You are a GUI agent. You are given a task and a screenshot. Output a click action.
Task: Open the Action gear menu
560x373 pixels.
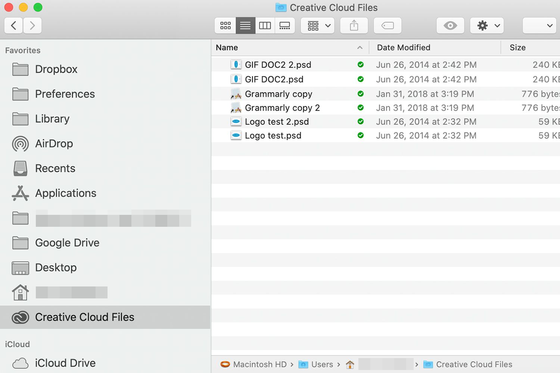pos(487,25)
